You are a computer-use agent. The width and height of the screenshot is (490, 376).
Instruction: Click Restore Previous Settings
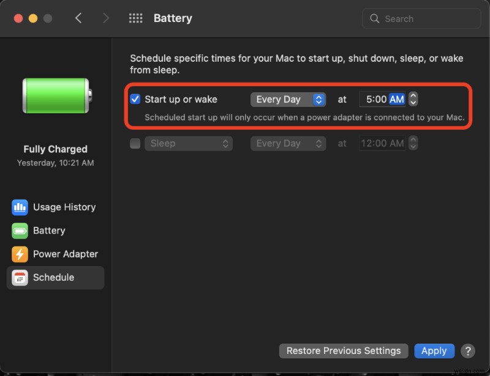point(343,351)
